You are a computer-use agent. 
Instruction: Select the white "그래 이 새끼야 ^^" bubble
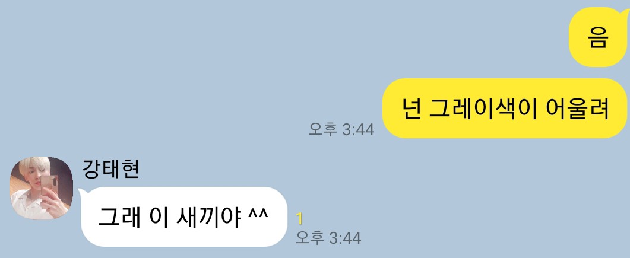click(x=185, y=216)
